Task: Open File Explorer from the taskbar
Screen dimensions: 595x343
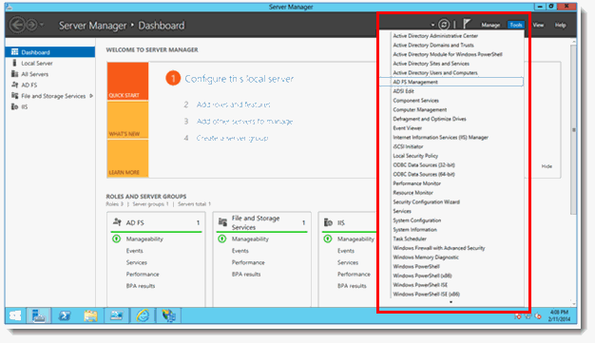Action: 90,315
